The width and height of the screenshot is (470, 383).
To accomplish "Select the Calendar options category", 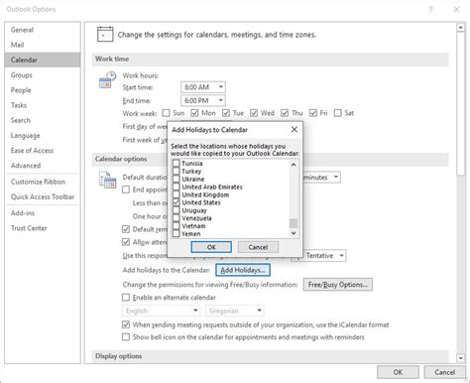I will click(43, 60).
